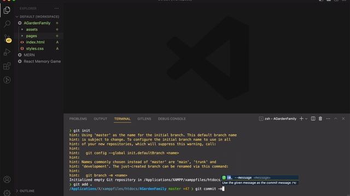
Task: Open the Manage gear icon
Action: point(7,192)
